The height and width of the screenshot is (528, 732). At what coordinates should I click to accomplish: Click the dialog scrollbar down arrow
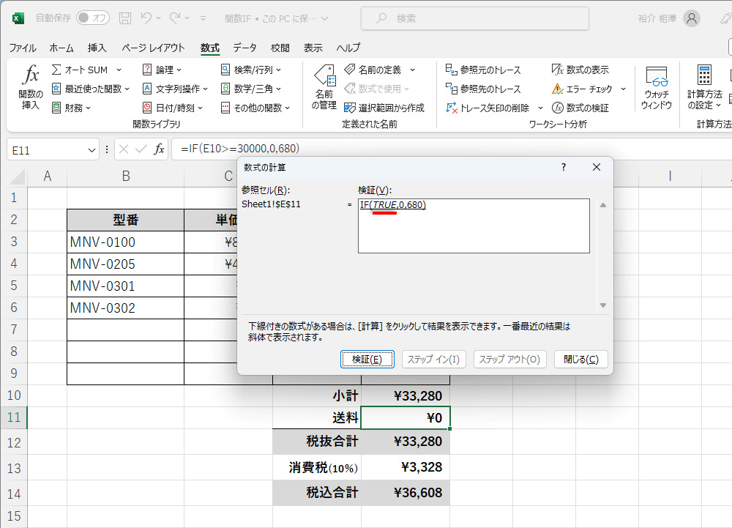(603, 305)
